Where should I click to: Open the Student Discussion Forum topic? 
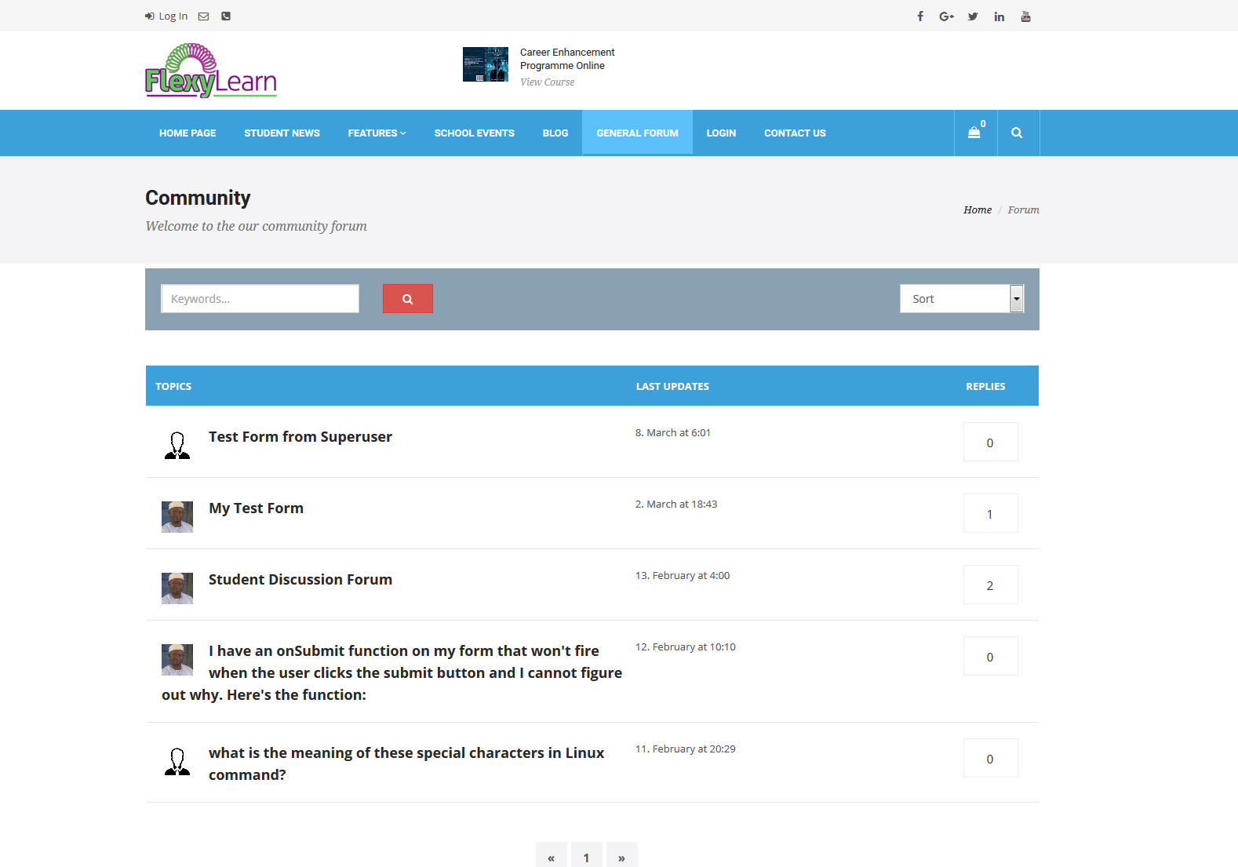(x=300, y=580)
